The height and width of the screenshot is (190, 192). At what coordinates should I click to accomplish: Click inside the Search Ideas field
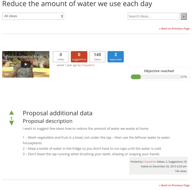point(153,16)
